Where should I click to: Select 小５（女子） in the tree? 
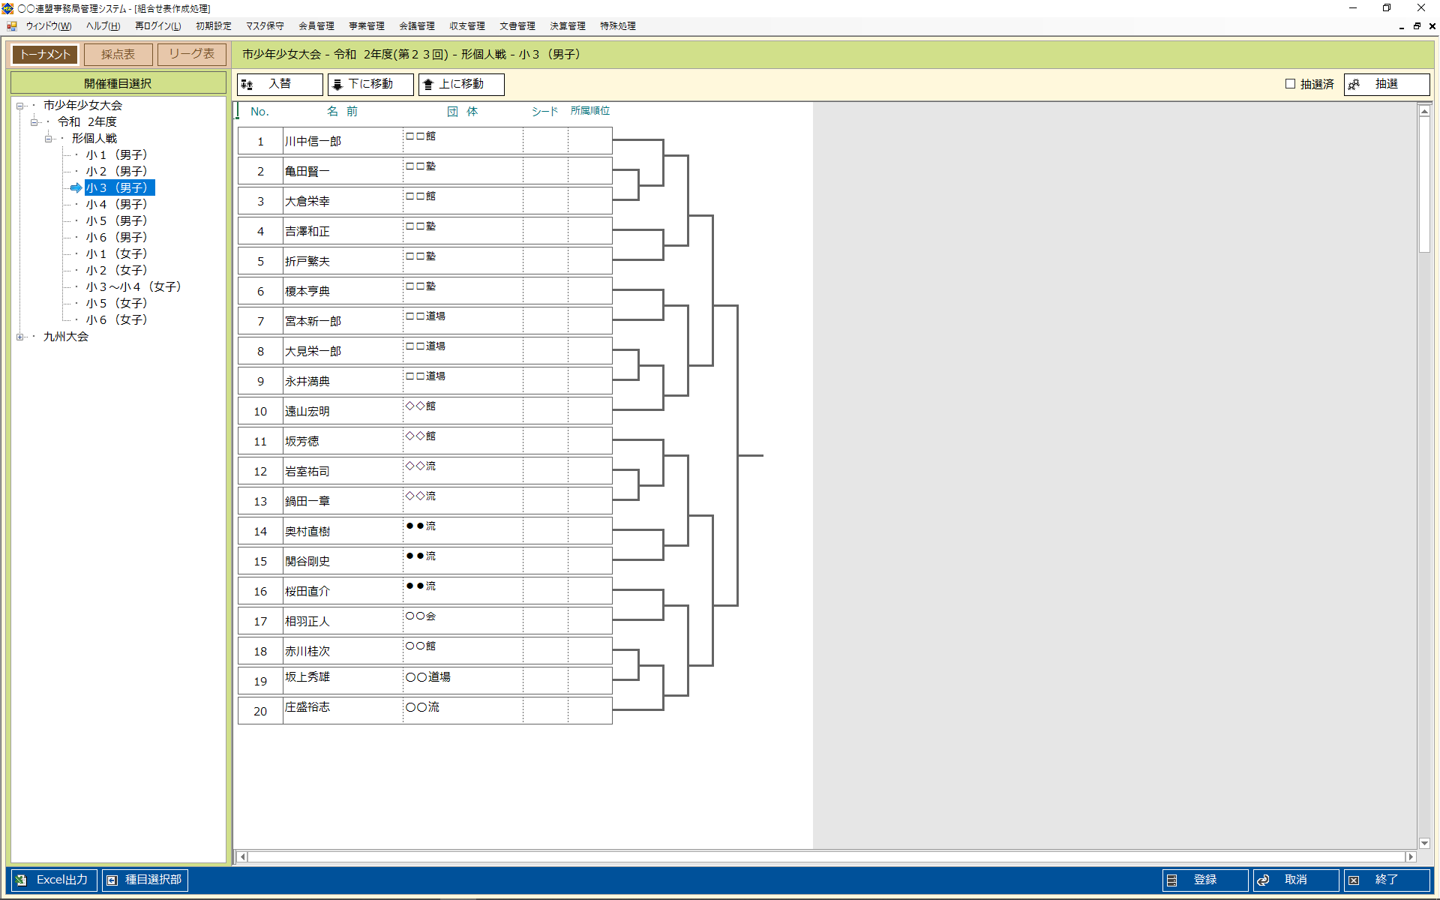(x=116, y=304)
